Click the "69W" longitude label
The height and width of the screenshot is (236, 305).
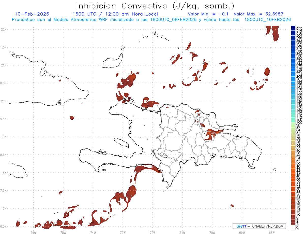[242, 232]
